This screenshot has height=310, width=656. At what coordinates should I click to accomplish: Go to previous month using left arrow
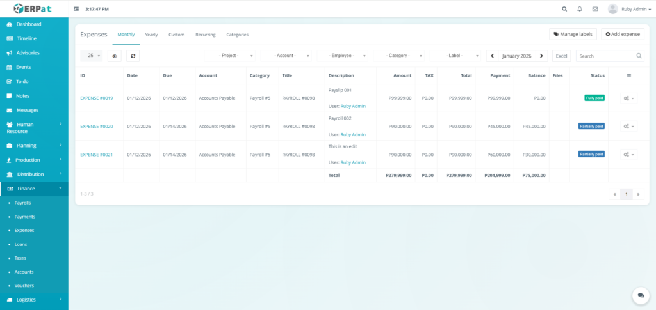(x=493, y=56)
